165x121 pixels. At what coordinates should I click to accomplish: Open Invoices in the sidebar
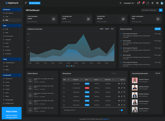point(12,50)
